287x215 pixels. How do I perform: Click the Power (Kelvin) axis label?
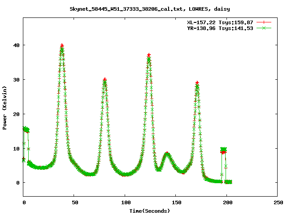pyautogui.click(x=4, y=108)
